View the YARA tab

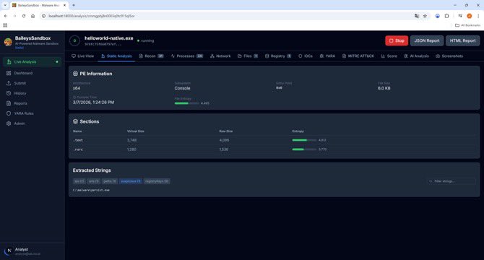(x=327, y=56)
